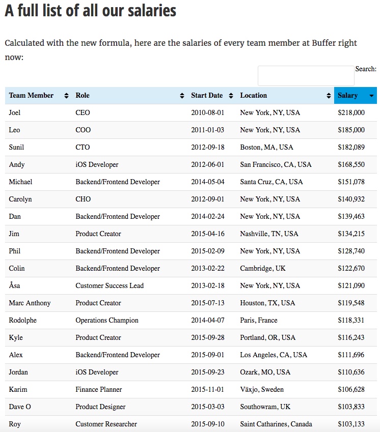
Task: Click the iOS Developer role for Andy
Action: pyautogui.click(x=97, y=165)
